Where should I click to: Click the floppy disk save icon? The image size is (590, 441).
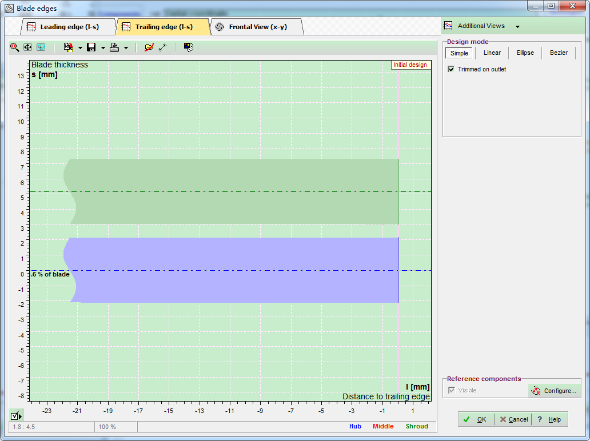click(x=91, y=47)
